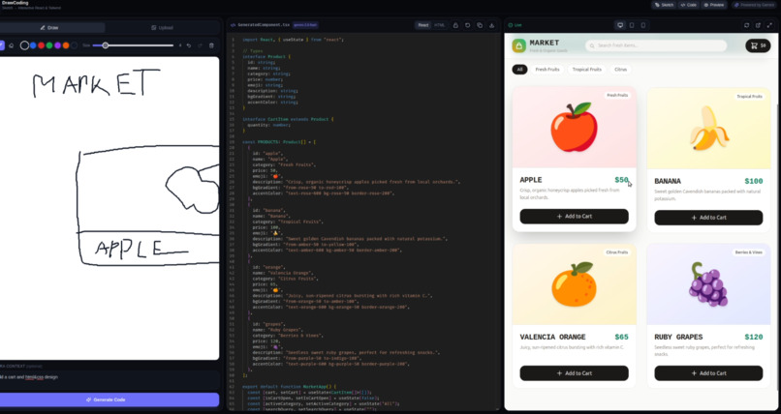Select the eraser tool
781x414 pixels.
coord(12,45)
